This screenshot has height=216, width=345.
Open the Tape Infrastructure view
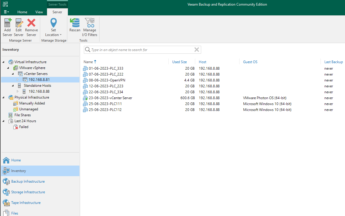(x=27, y=202)
